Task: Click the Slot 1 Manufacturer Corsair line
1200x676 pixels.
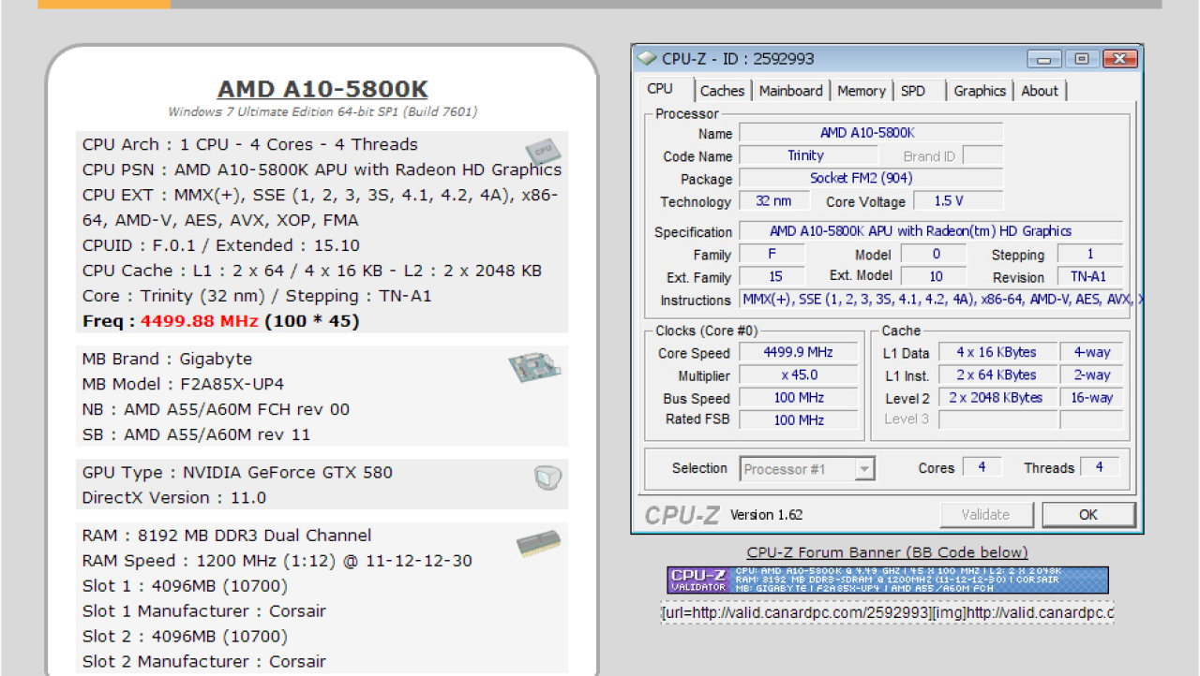Action: point(204,611)
